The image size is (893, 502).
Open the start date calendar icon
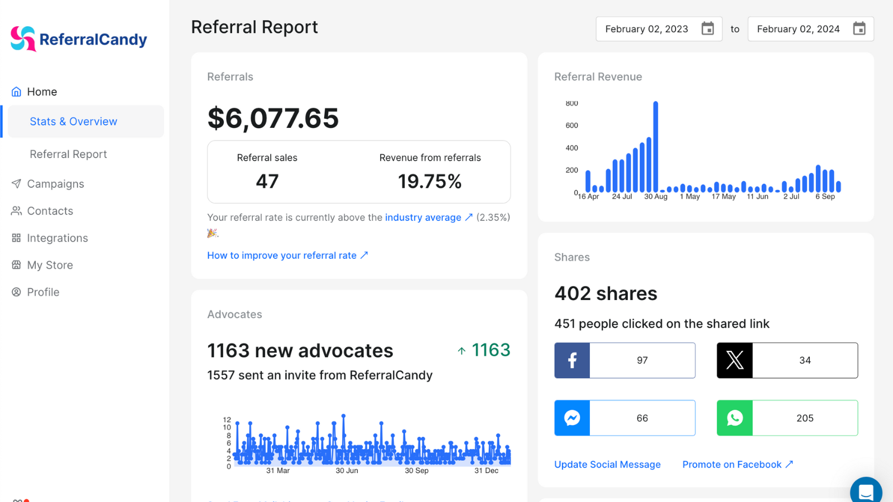[708, 29]
